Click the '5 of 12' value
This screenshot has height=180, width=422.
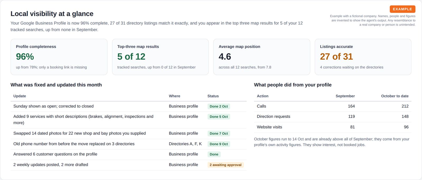(131, 56)
